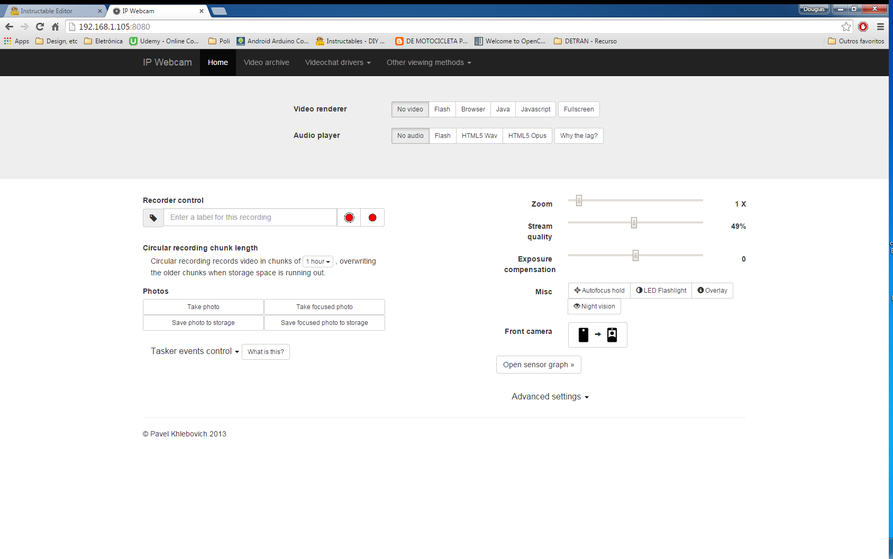This screenshot has height=559, width=893.
Task: Click Exposure compensation slider handle
Action: pos(635,256)
